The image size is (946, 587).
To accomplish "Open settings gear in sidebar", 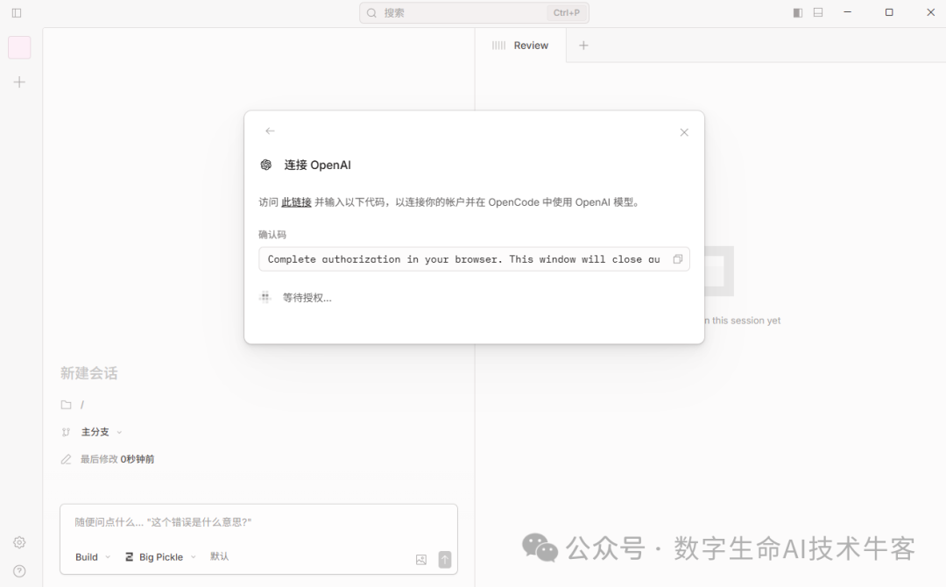I will coord(19,542).
